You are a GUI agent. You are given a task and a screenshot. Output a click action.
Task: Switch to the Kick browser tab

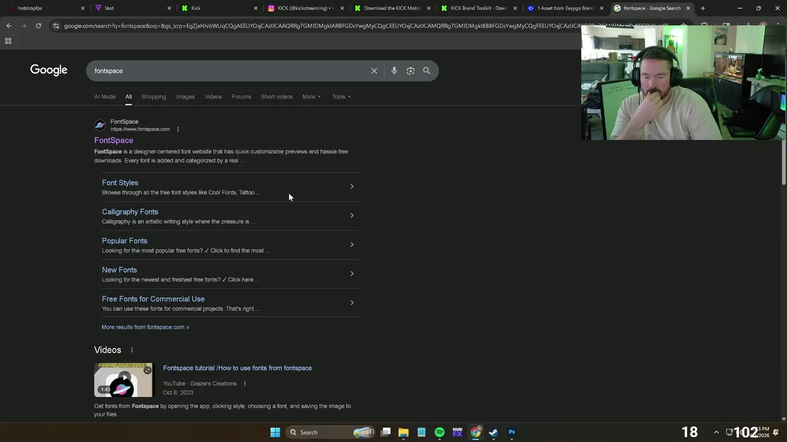coord(218,8)
